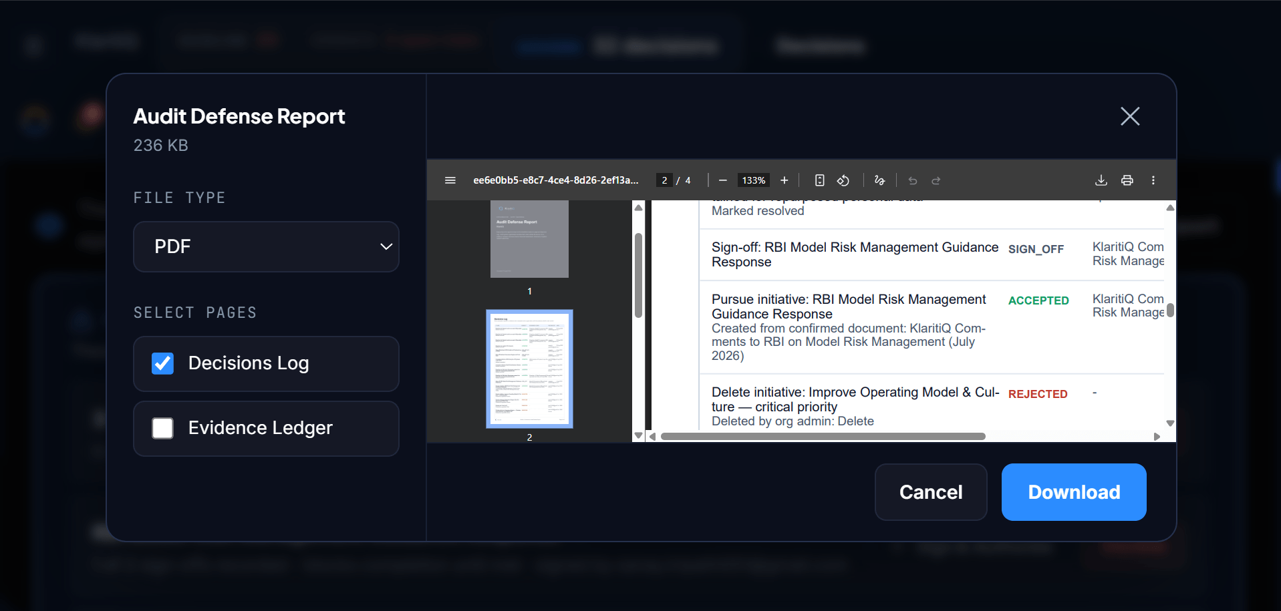Open PDF viewer more actions menu
Image resolution: width=1281 pixels, height=611 pixels.
point(1153,180)
